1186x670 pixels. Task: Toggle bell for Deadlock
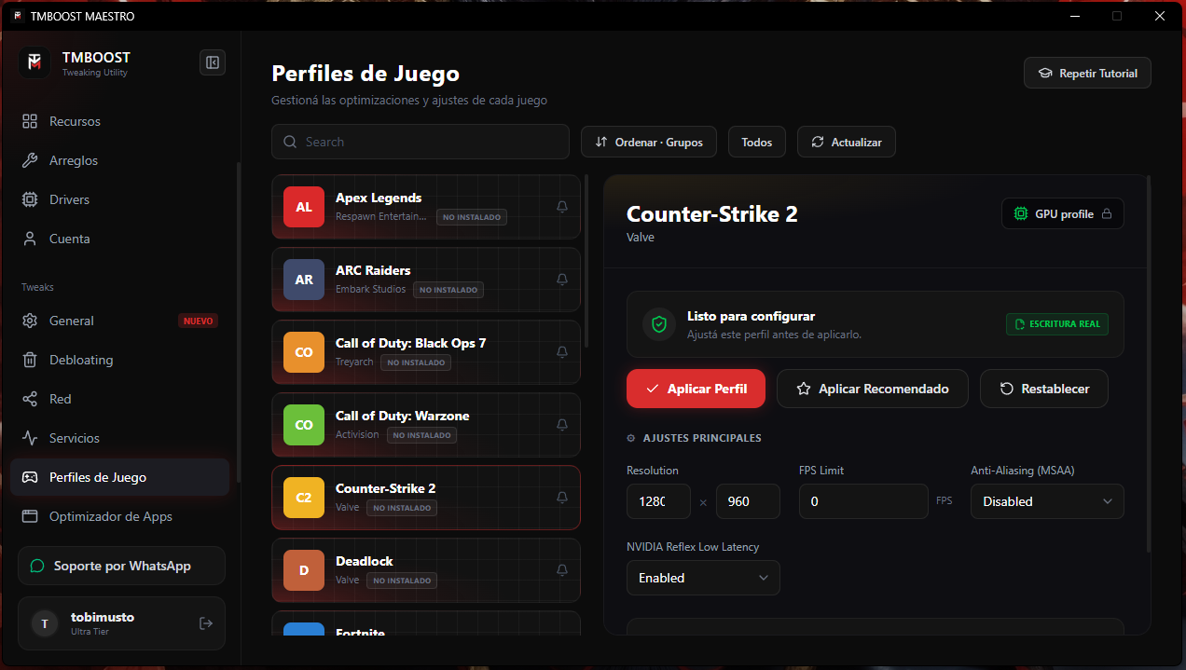(562, 570)
